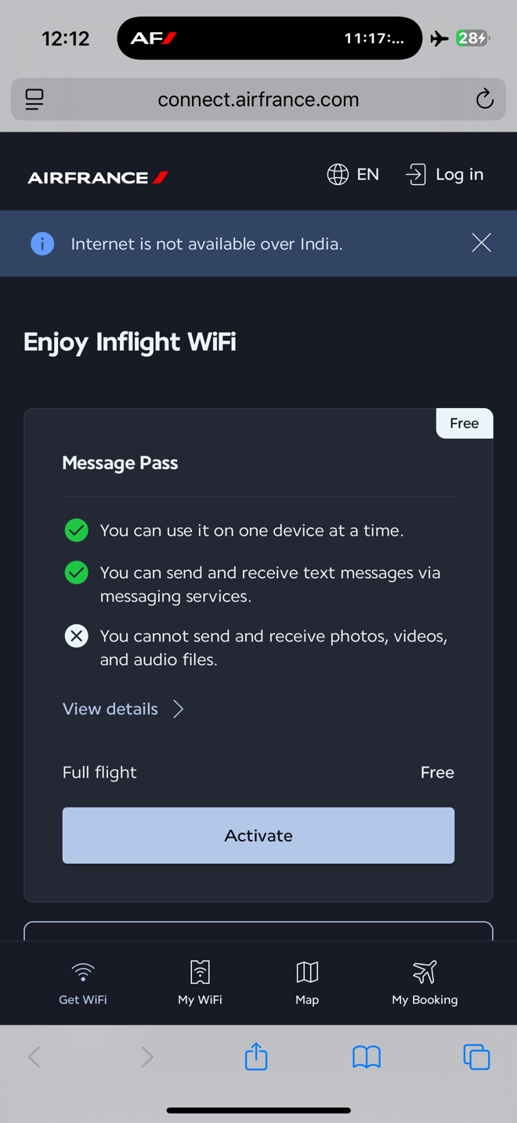Open the View details link
The width and height of the screenshot is (517, 1123).
(110, 709)
